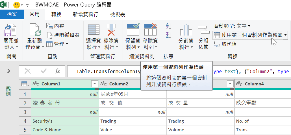Screen dimensions: 291x135
Task: Sort ascending with the A-Z icon
Action: click(x=168, y=26)
